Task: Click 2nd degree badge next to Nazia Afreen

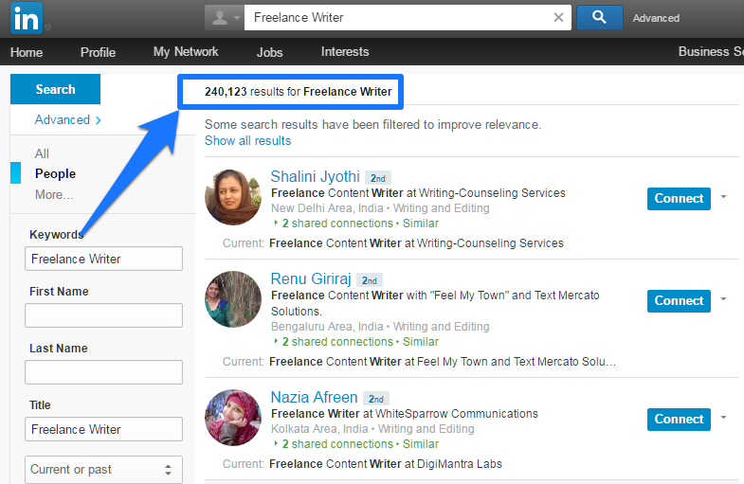Action: (376, 399)
